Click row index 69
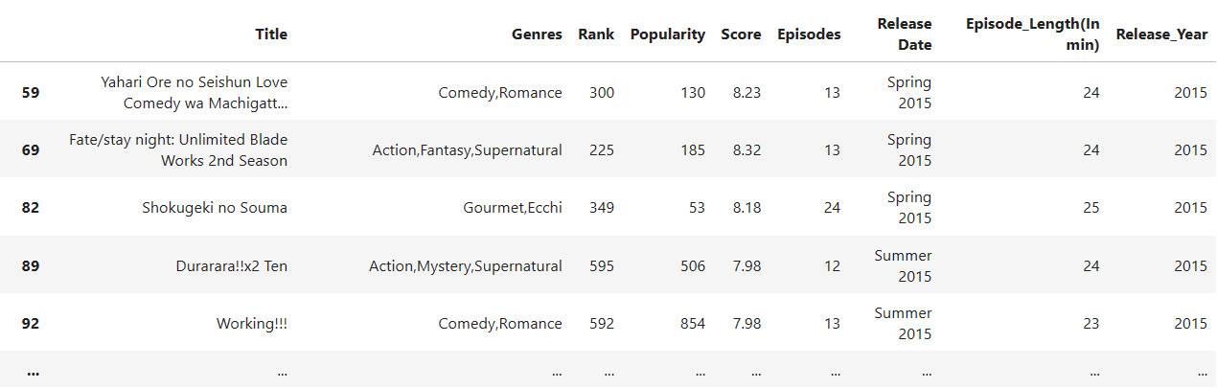 [30, 150]
